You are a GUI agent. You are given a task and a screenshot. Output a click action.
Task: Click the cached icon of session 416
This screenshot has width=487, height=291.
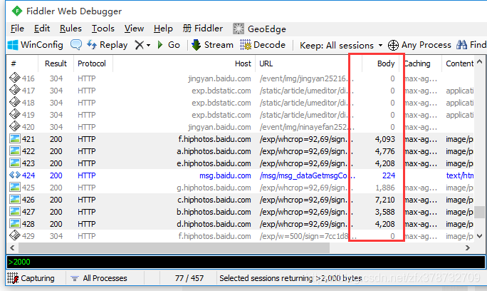15,78
